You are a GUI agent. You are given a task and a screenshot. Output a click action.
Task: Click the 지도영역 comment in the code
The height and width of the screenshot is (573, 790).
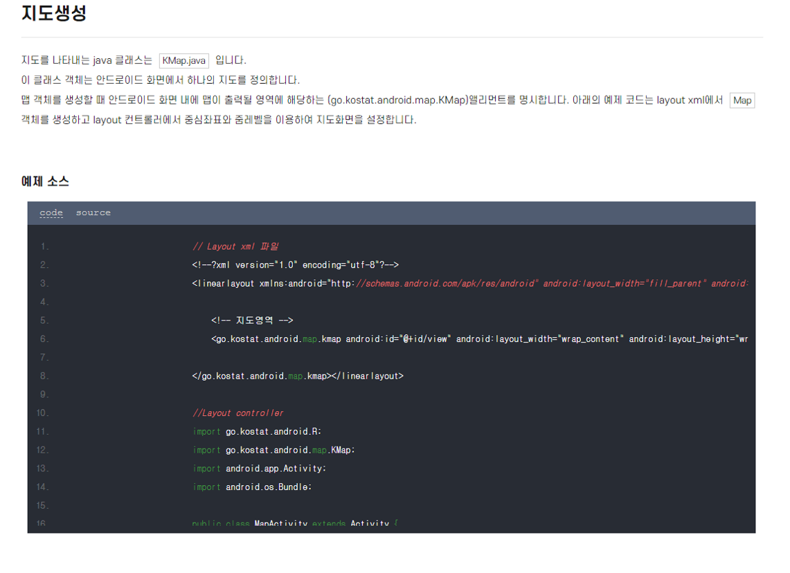click(252, 320)
